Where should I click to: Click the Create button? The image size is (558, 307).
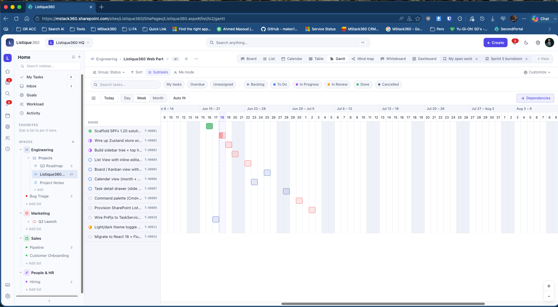(495, 43)
